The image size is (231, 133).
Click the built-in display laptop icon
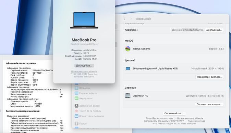[128, 69]
